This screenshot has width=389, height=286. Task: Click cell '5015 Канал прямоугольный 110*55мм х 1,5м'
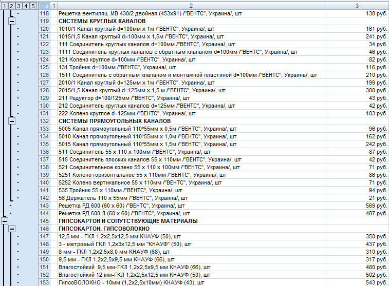[191, 144]
